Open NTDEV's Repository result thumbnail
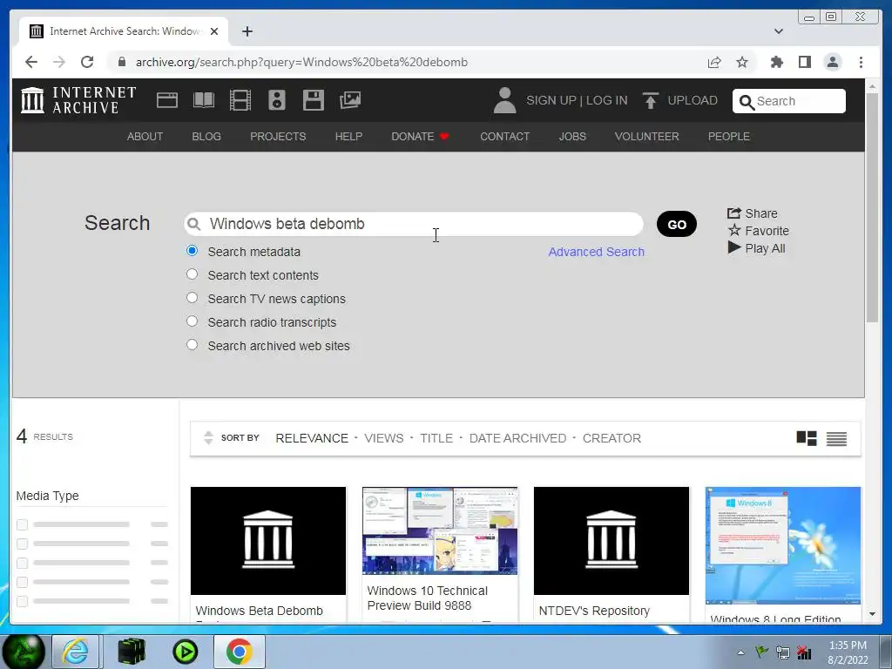This screenshot has height=669, width=892. click(611, 540)
